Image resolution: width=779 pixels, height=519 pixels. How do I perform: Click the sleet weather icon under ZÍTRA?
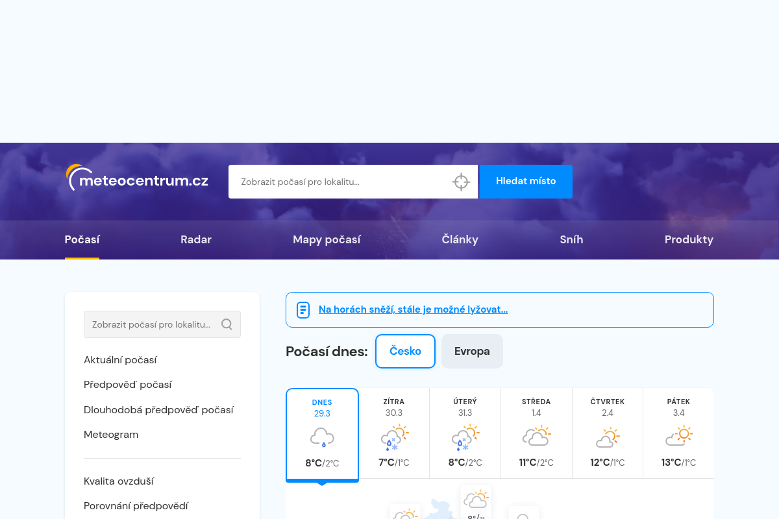(393, 438)
